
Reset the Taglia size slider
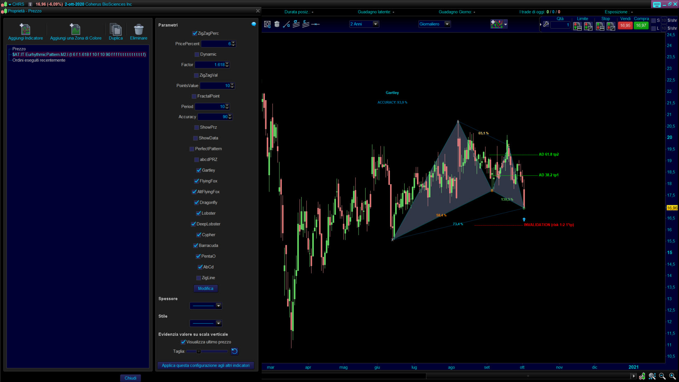(x=234, y=351)
